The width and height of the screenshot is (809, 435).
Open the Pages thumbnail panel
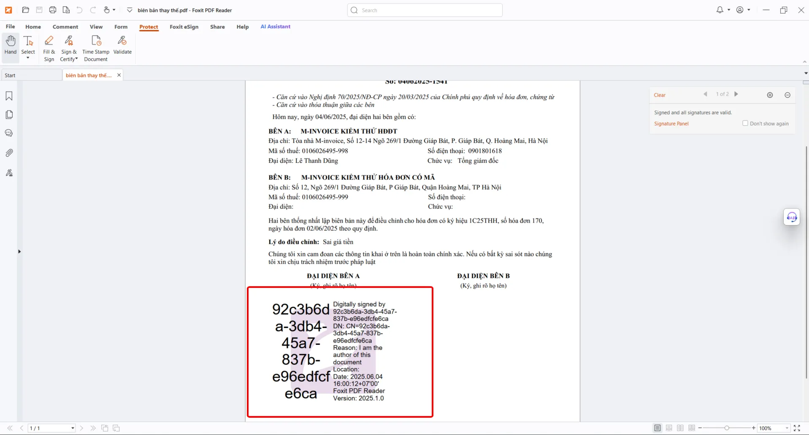click(x=9, y=115)
